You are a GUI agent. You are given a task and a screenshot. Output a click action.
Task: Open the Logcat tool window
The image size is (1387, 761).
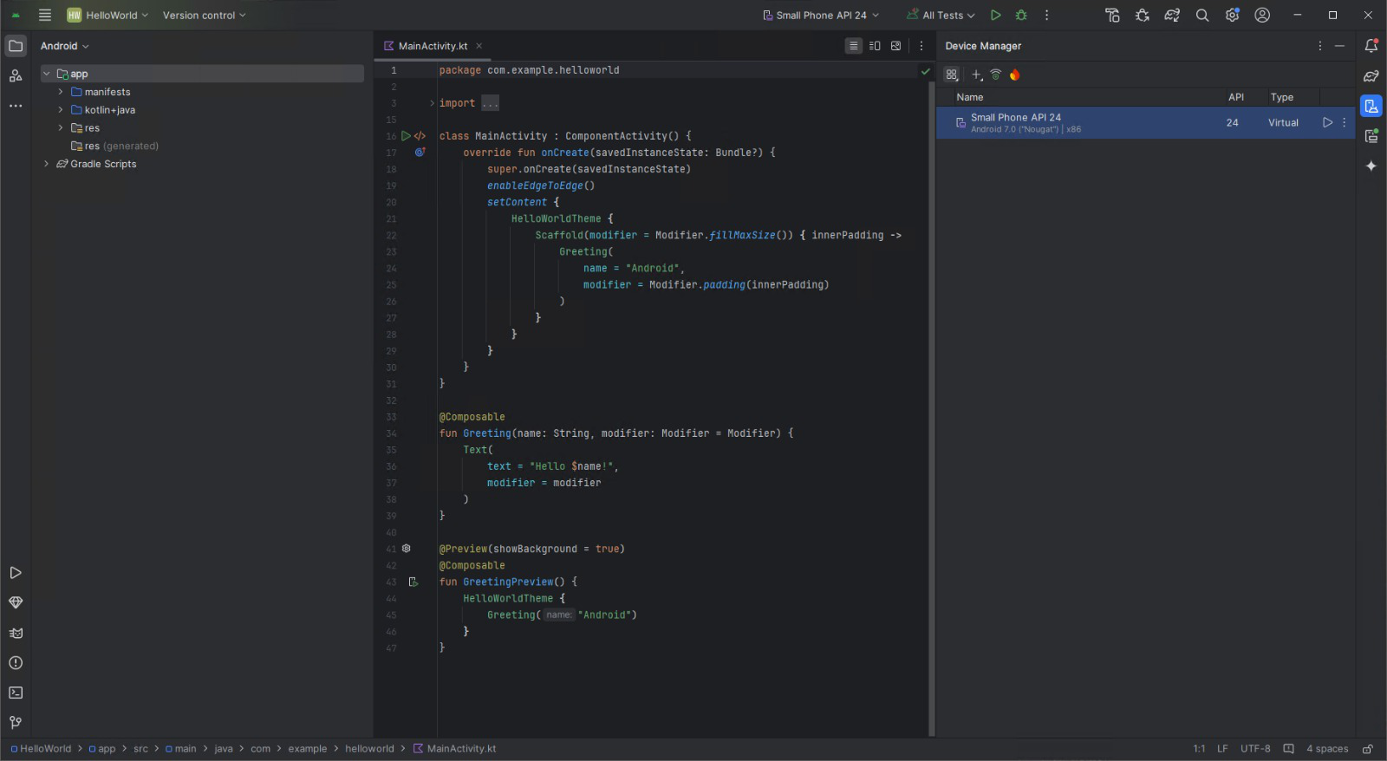point(16,633)
